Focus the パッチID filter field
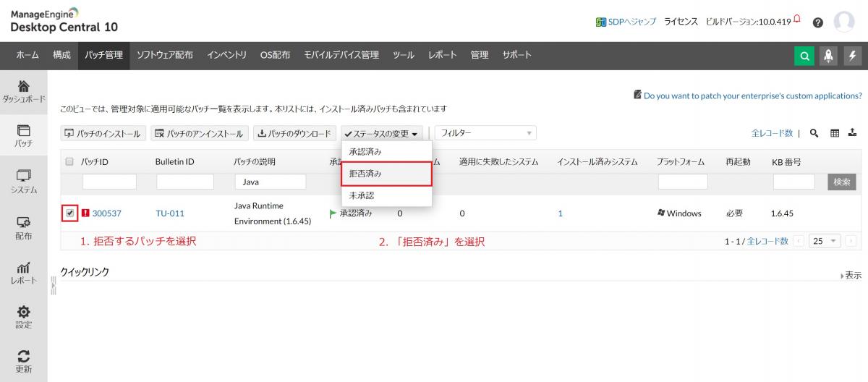Image resolution: width=868 pixels, height=382 pixels. tap(110, 182)
